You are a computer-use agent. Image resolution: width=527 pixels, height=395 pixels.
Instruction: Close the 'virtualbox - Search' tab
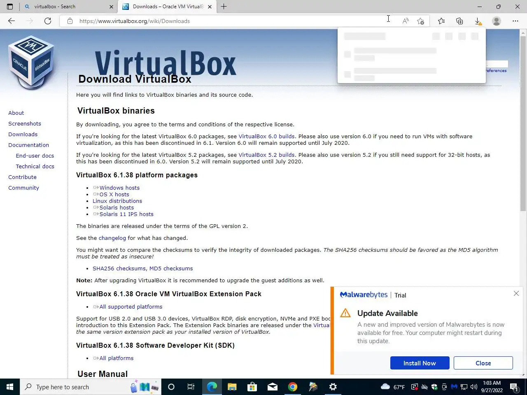tap(111, 7)
